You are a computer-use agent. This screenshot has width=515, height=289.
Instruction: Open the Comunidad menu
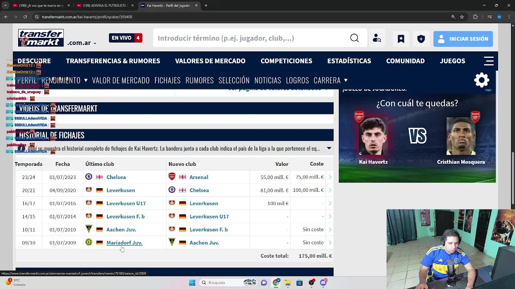click(405, 61)
